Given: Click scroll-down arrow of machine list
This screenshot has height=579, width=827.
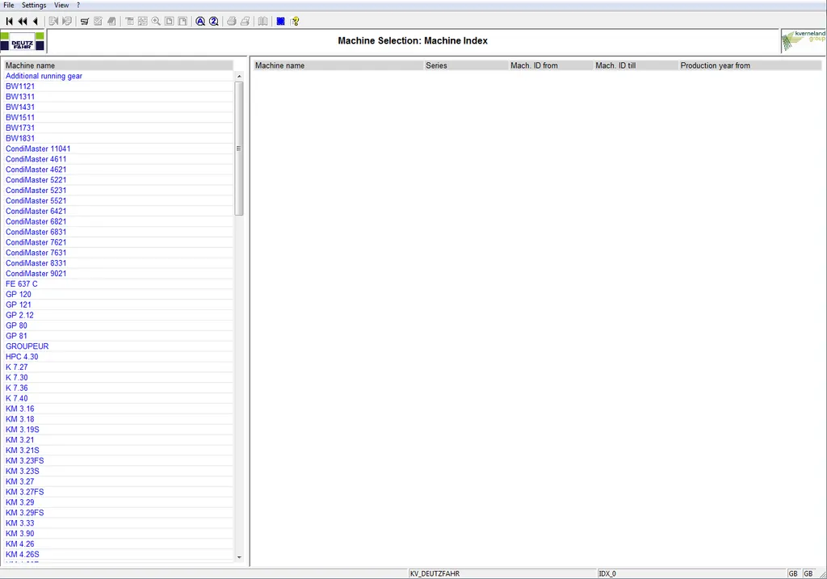Looking at the screenshot, I should tap(239, 557).
